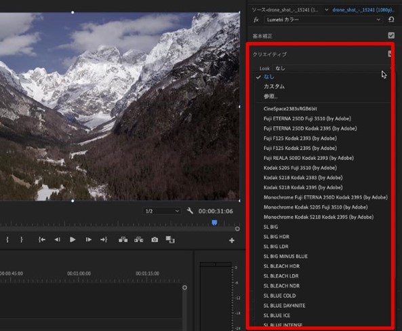Export frame with camera icon
Image resolution: width=402 pixels, height=331 pixels.
click(x=155, y=239)
